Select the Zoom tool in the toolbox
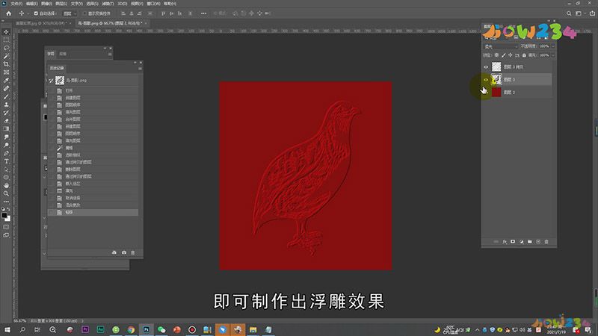Image resolution: width=598 pixels, height=336 pixels. pos(6,193)
